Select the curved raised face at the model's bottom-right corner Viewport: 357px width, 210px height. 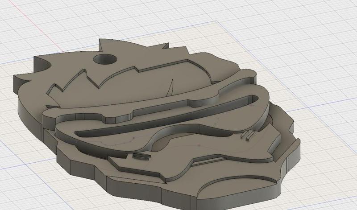(237, 188)
